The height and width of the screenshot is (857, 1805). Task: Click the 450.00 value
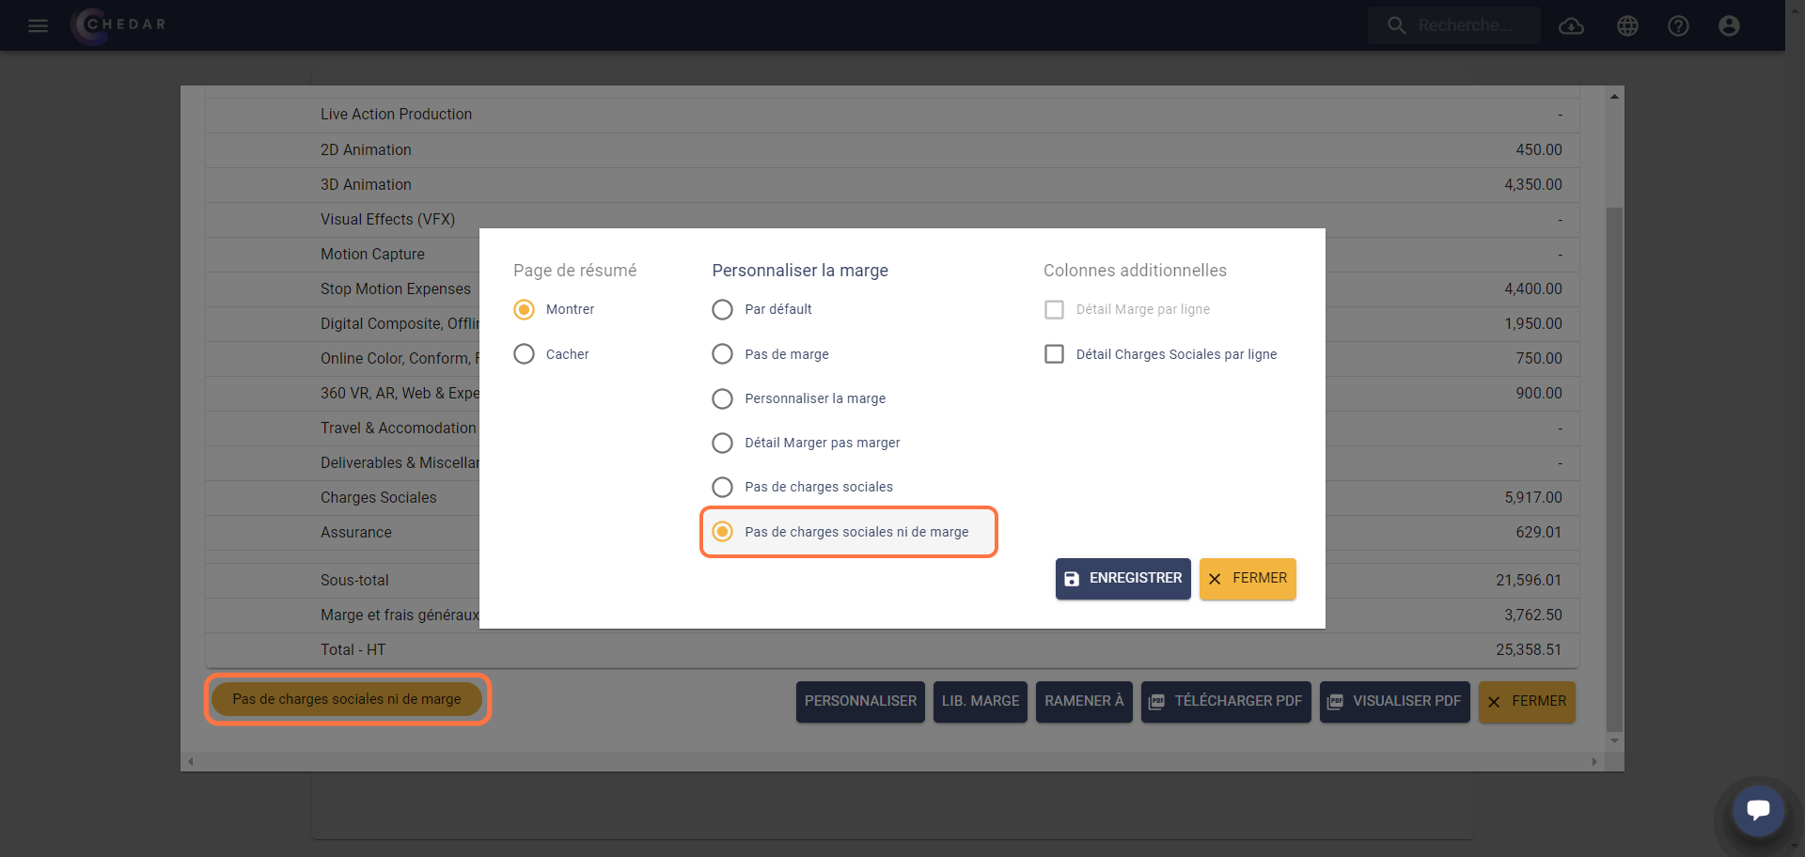click(x=1539, y=149)
